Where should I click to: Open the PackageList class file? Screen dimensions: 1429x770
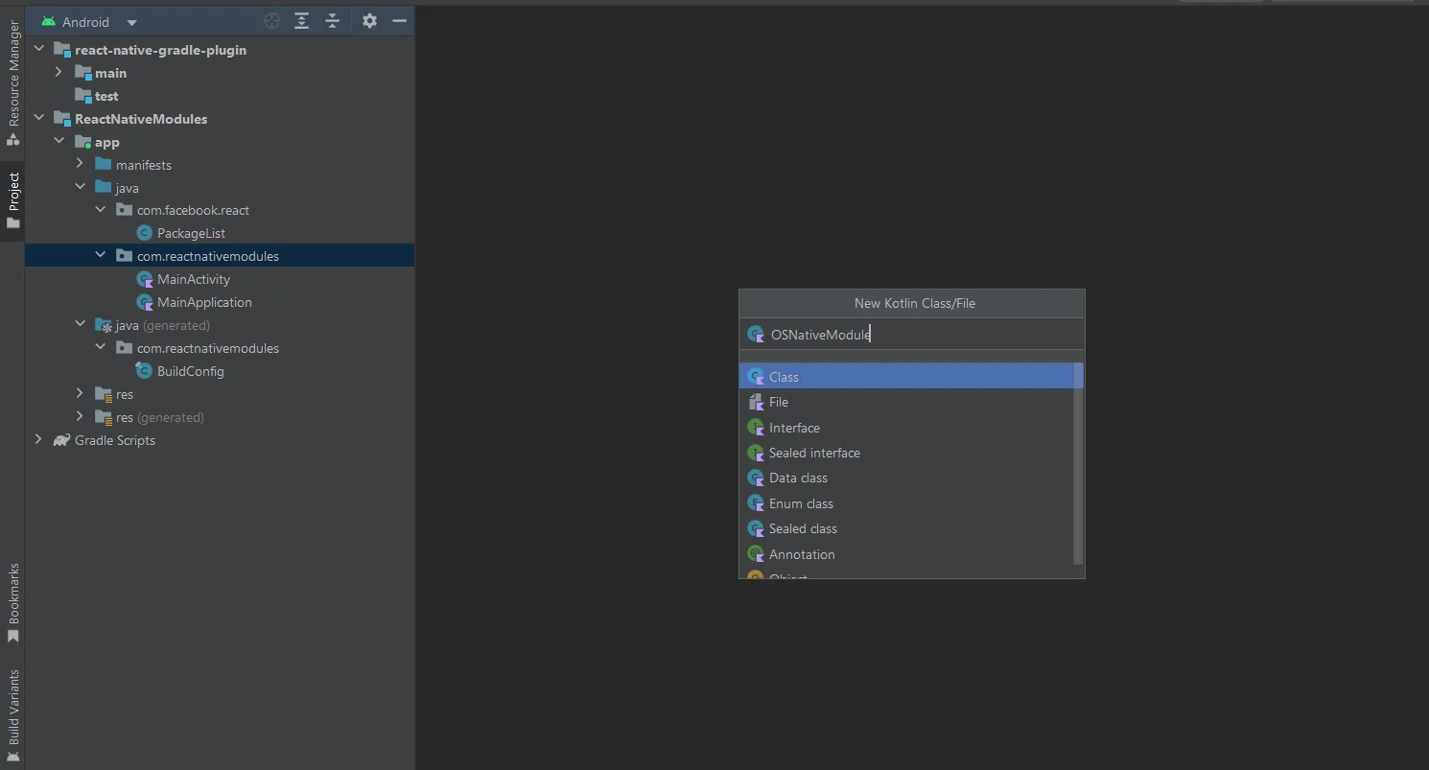(191, 233)
